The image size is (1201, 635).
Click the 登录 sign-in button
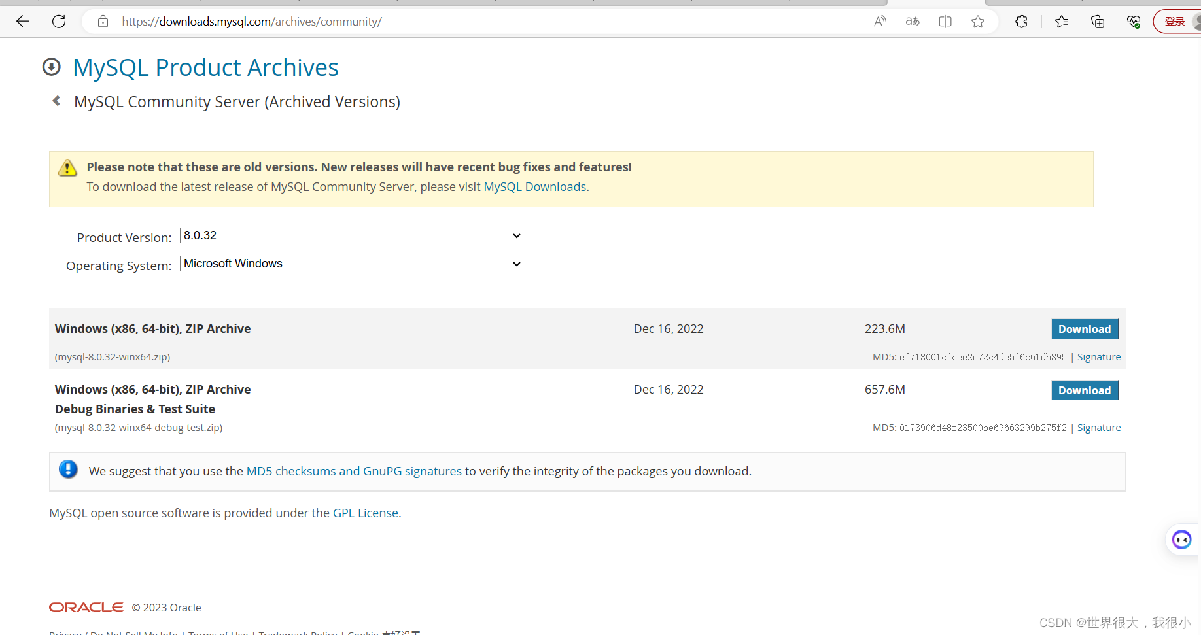coord(1175,21)
